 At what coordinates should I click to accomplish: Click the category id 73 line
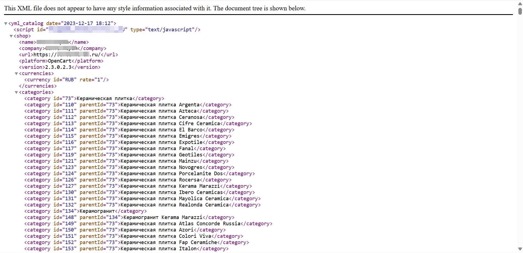pos(94,98)
